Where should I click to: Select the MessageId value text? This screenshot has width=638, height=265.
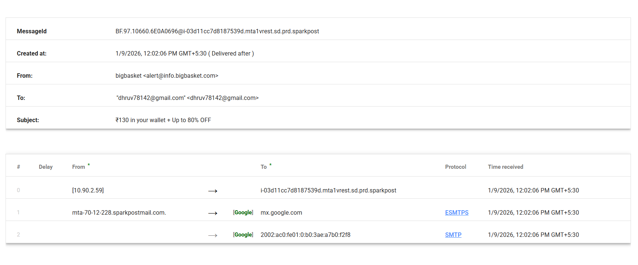[x=217, y=31]
